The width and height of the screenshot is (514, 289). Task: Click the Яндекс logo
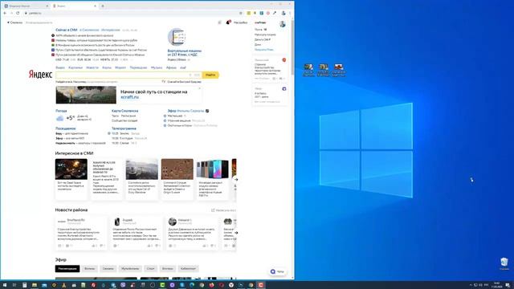coord(40,75)
